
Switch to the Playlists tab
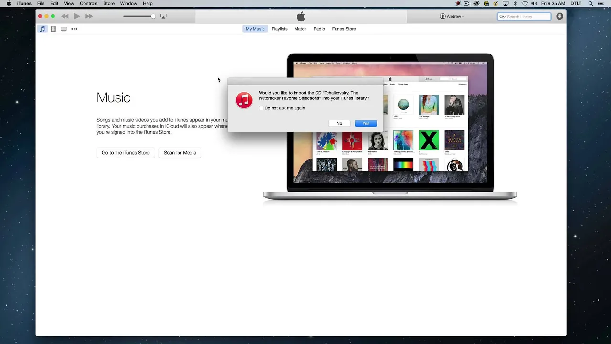tap(280, 29)
